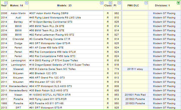Click #62 Risi Competizione F458 Italia GTC cell

point(66,56)
